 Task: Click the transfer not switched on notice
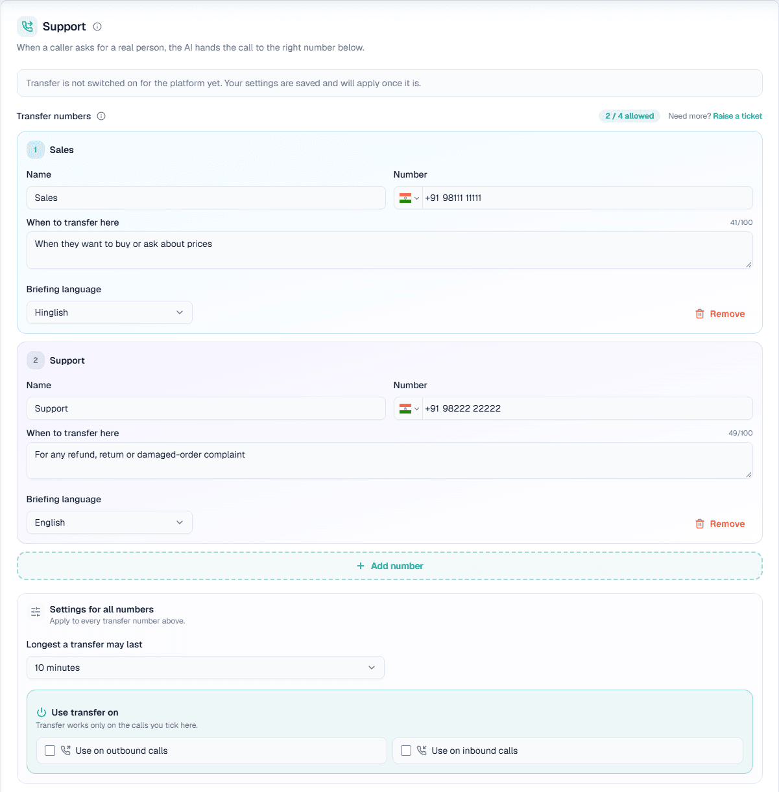(390, 83)
